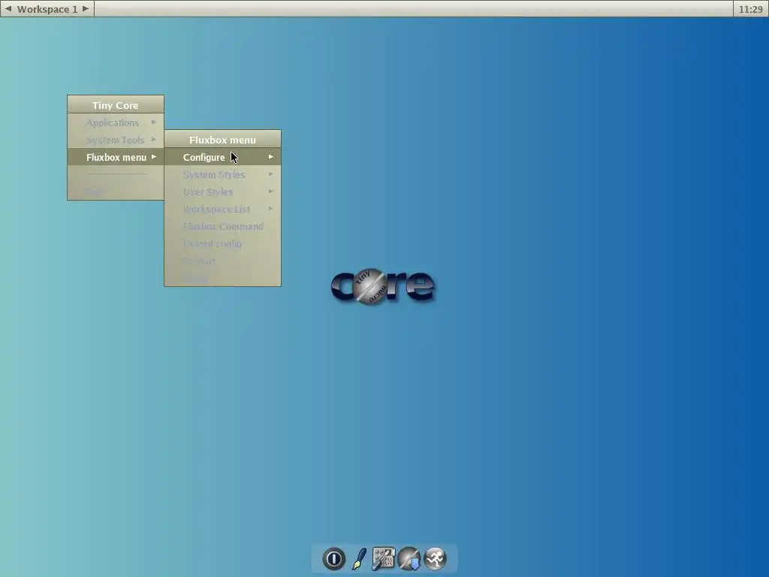Switch to previous workspace with left arrow

tap(8, 9)
